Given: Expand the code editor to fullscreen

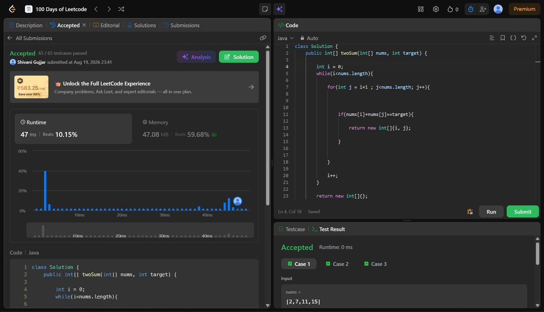Looking at the screenshot, I should (534, 38).
